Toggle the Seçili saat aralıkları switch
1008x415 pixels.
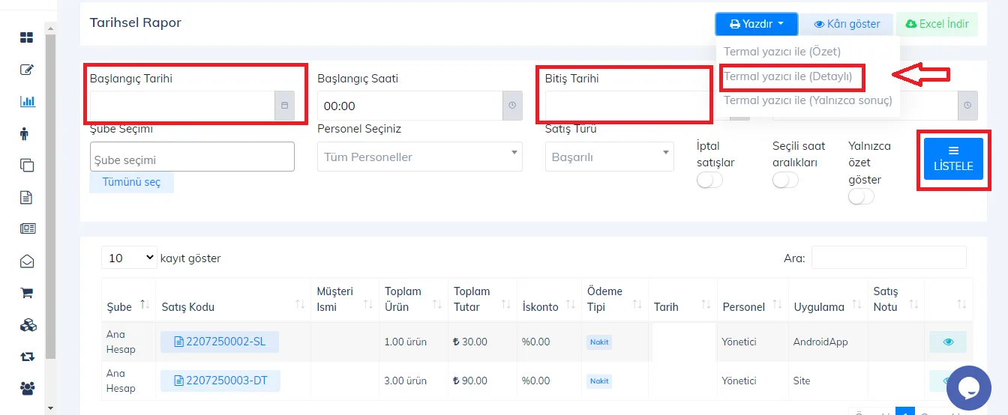(785, 180)
